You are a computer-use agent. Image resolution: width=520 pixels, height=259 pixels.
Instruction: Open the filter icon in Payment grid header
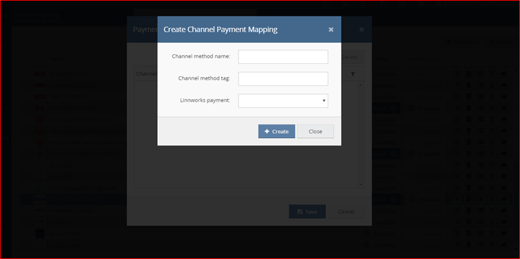coord(353,74)
